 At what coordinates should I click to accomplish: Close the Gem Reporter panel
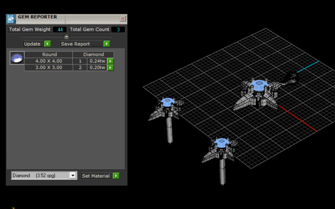click(x=123, y=19)
